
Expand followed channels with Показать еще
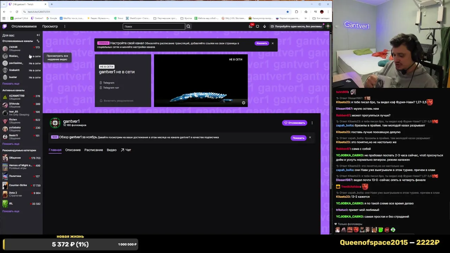[x=11, y=84]
